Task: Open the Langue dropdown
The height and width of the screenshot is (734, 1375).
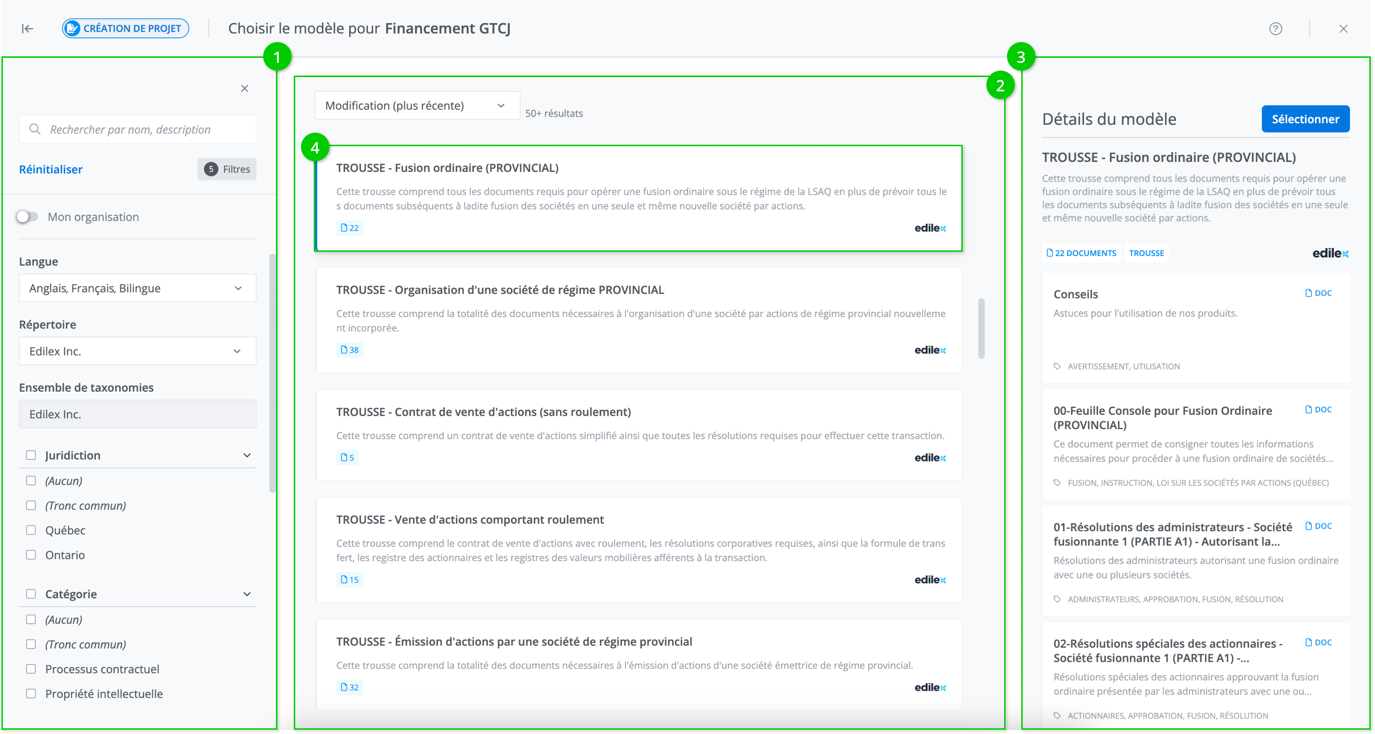Action: pyautogui.click(x=138, y=288)
